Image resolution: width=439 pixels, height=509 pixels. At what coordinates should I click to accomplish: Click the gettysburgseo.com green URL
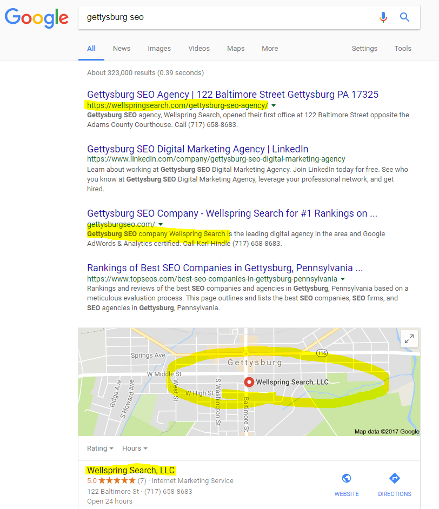[x=121, y=224]
